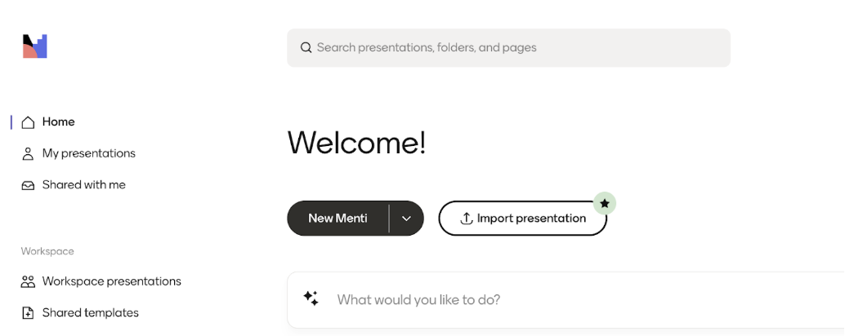Click the Workspace presentations people icon

pos(28,281)
